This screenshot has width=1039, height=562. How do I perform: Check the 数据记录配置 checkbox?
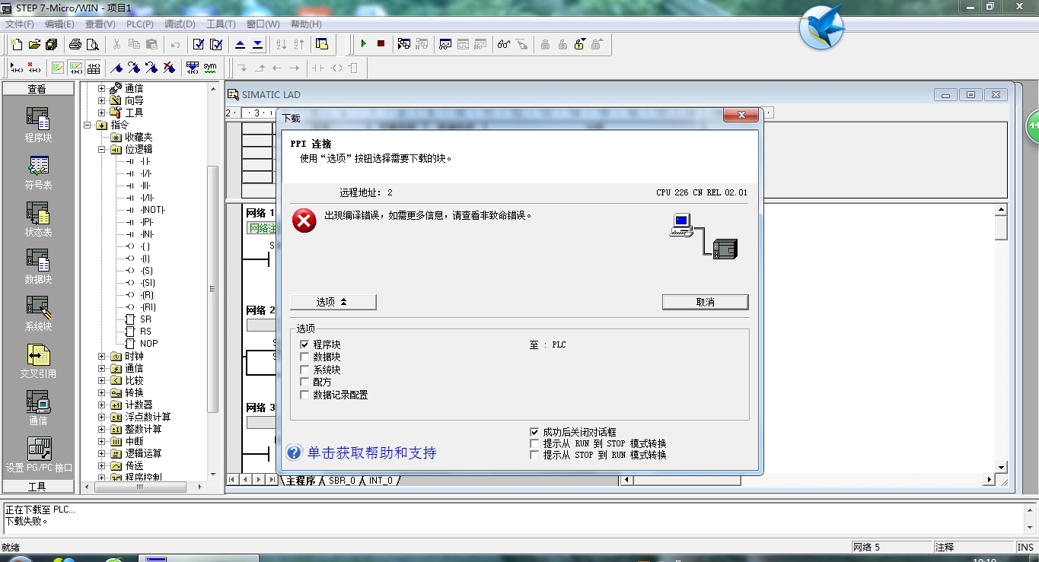[305, 395]
